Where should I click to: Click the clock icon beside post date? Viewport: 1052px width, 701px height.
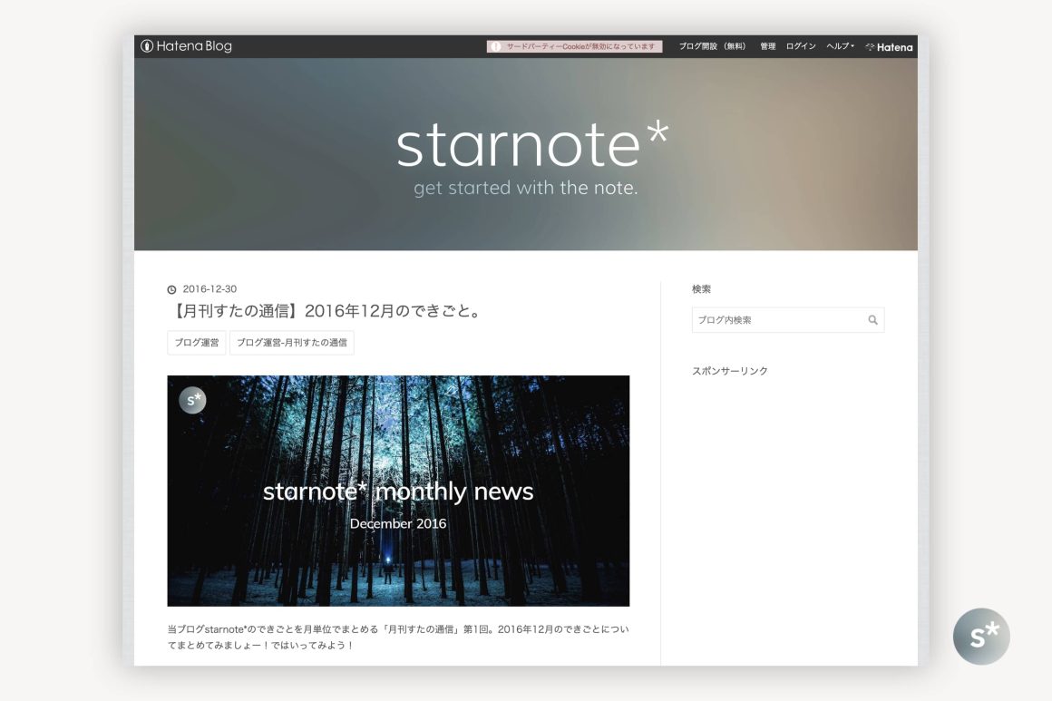pos(172,290)
